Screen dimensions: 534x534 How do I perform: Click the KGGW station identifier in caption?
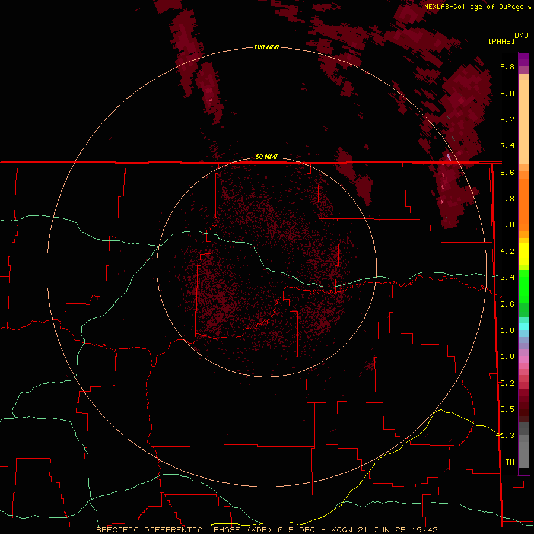[342, 530]
